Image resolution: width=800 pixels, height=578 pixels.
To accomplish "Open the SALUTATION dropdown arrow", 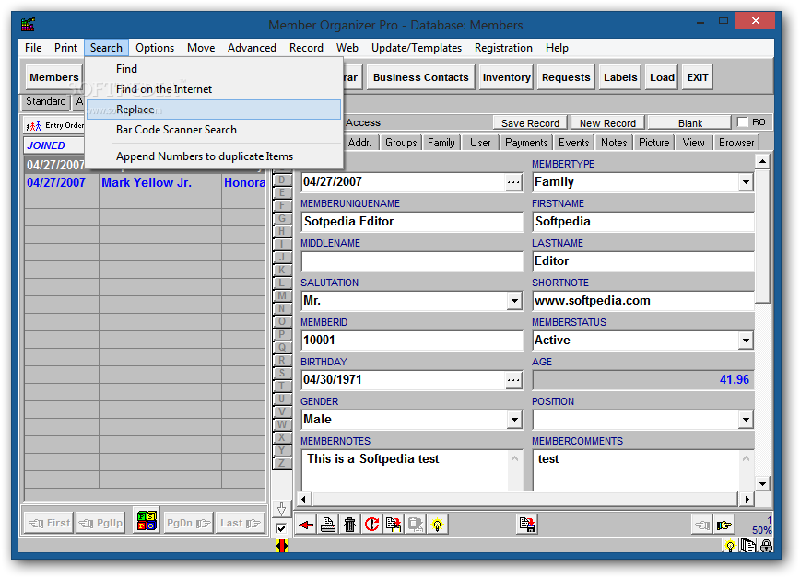I will click(x=514, y=301).
